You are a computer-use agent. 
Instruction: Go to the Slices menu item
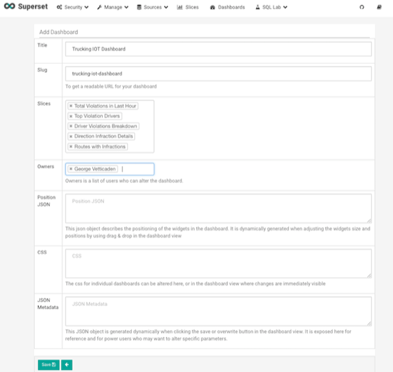pos(188,7)
